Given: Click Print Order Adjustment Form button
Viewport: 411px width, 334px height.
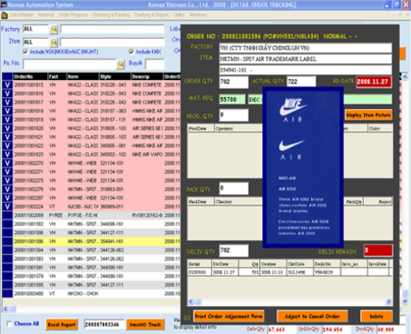Looking at the screenshot, I should click(x=229, y=316).
